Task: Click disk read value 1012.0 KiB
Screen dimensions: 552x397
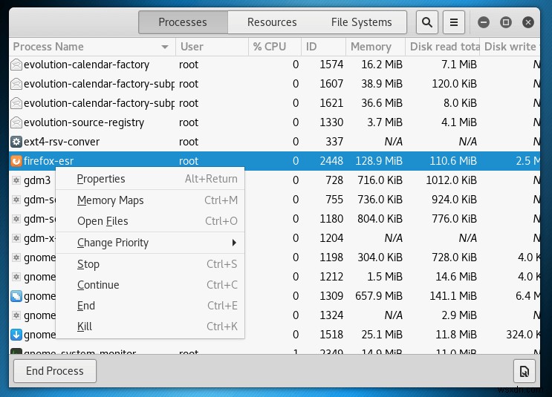Action: click(x=451, y=180)
